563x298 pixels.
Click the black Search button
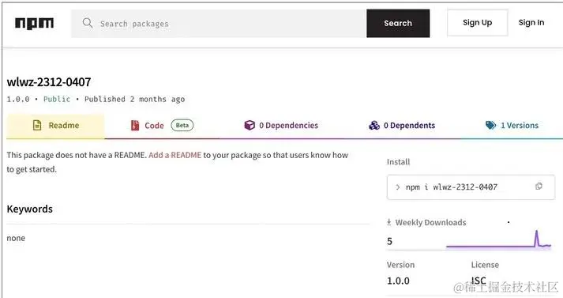398,24
